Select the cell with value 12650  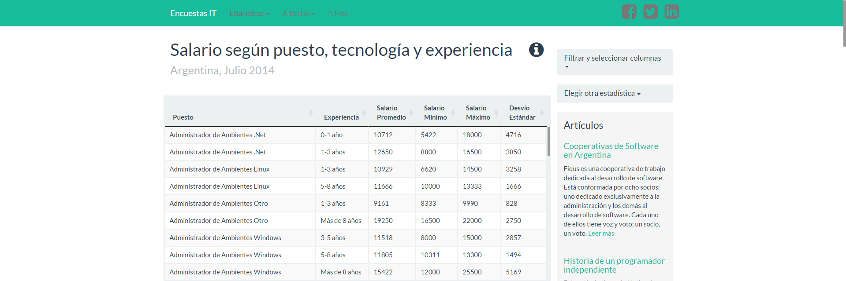(x=392, y=152)
